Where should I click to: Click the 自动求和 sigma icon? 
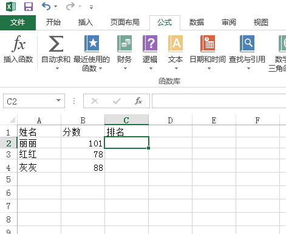pos(56,44)
